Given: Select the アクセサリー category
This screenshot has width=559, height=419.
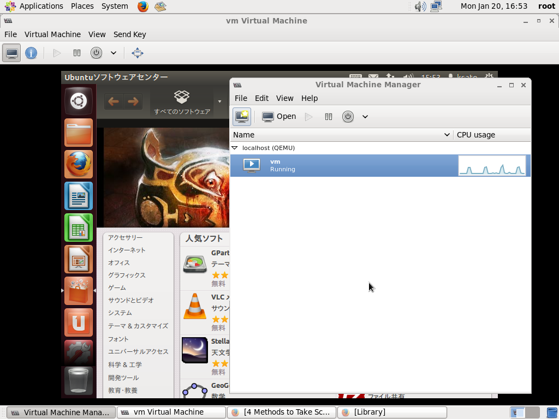Looking at the screenshot, I should 125,238.
